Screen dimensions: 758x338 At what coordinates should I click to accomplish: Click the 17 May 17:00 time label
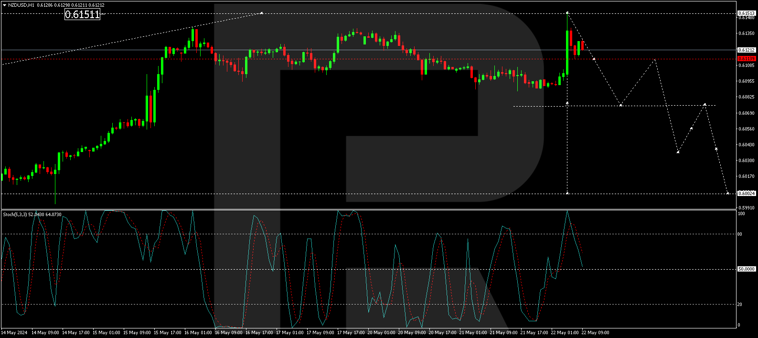(351, 332)
